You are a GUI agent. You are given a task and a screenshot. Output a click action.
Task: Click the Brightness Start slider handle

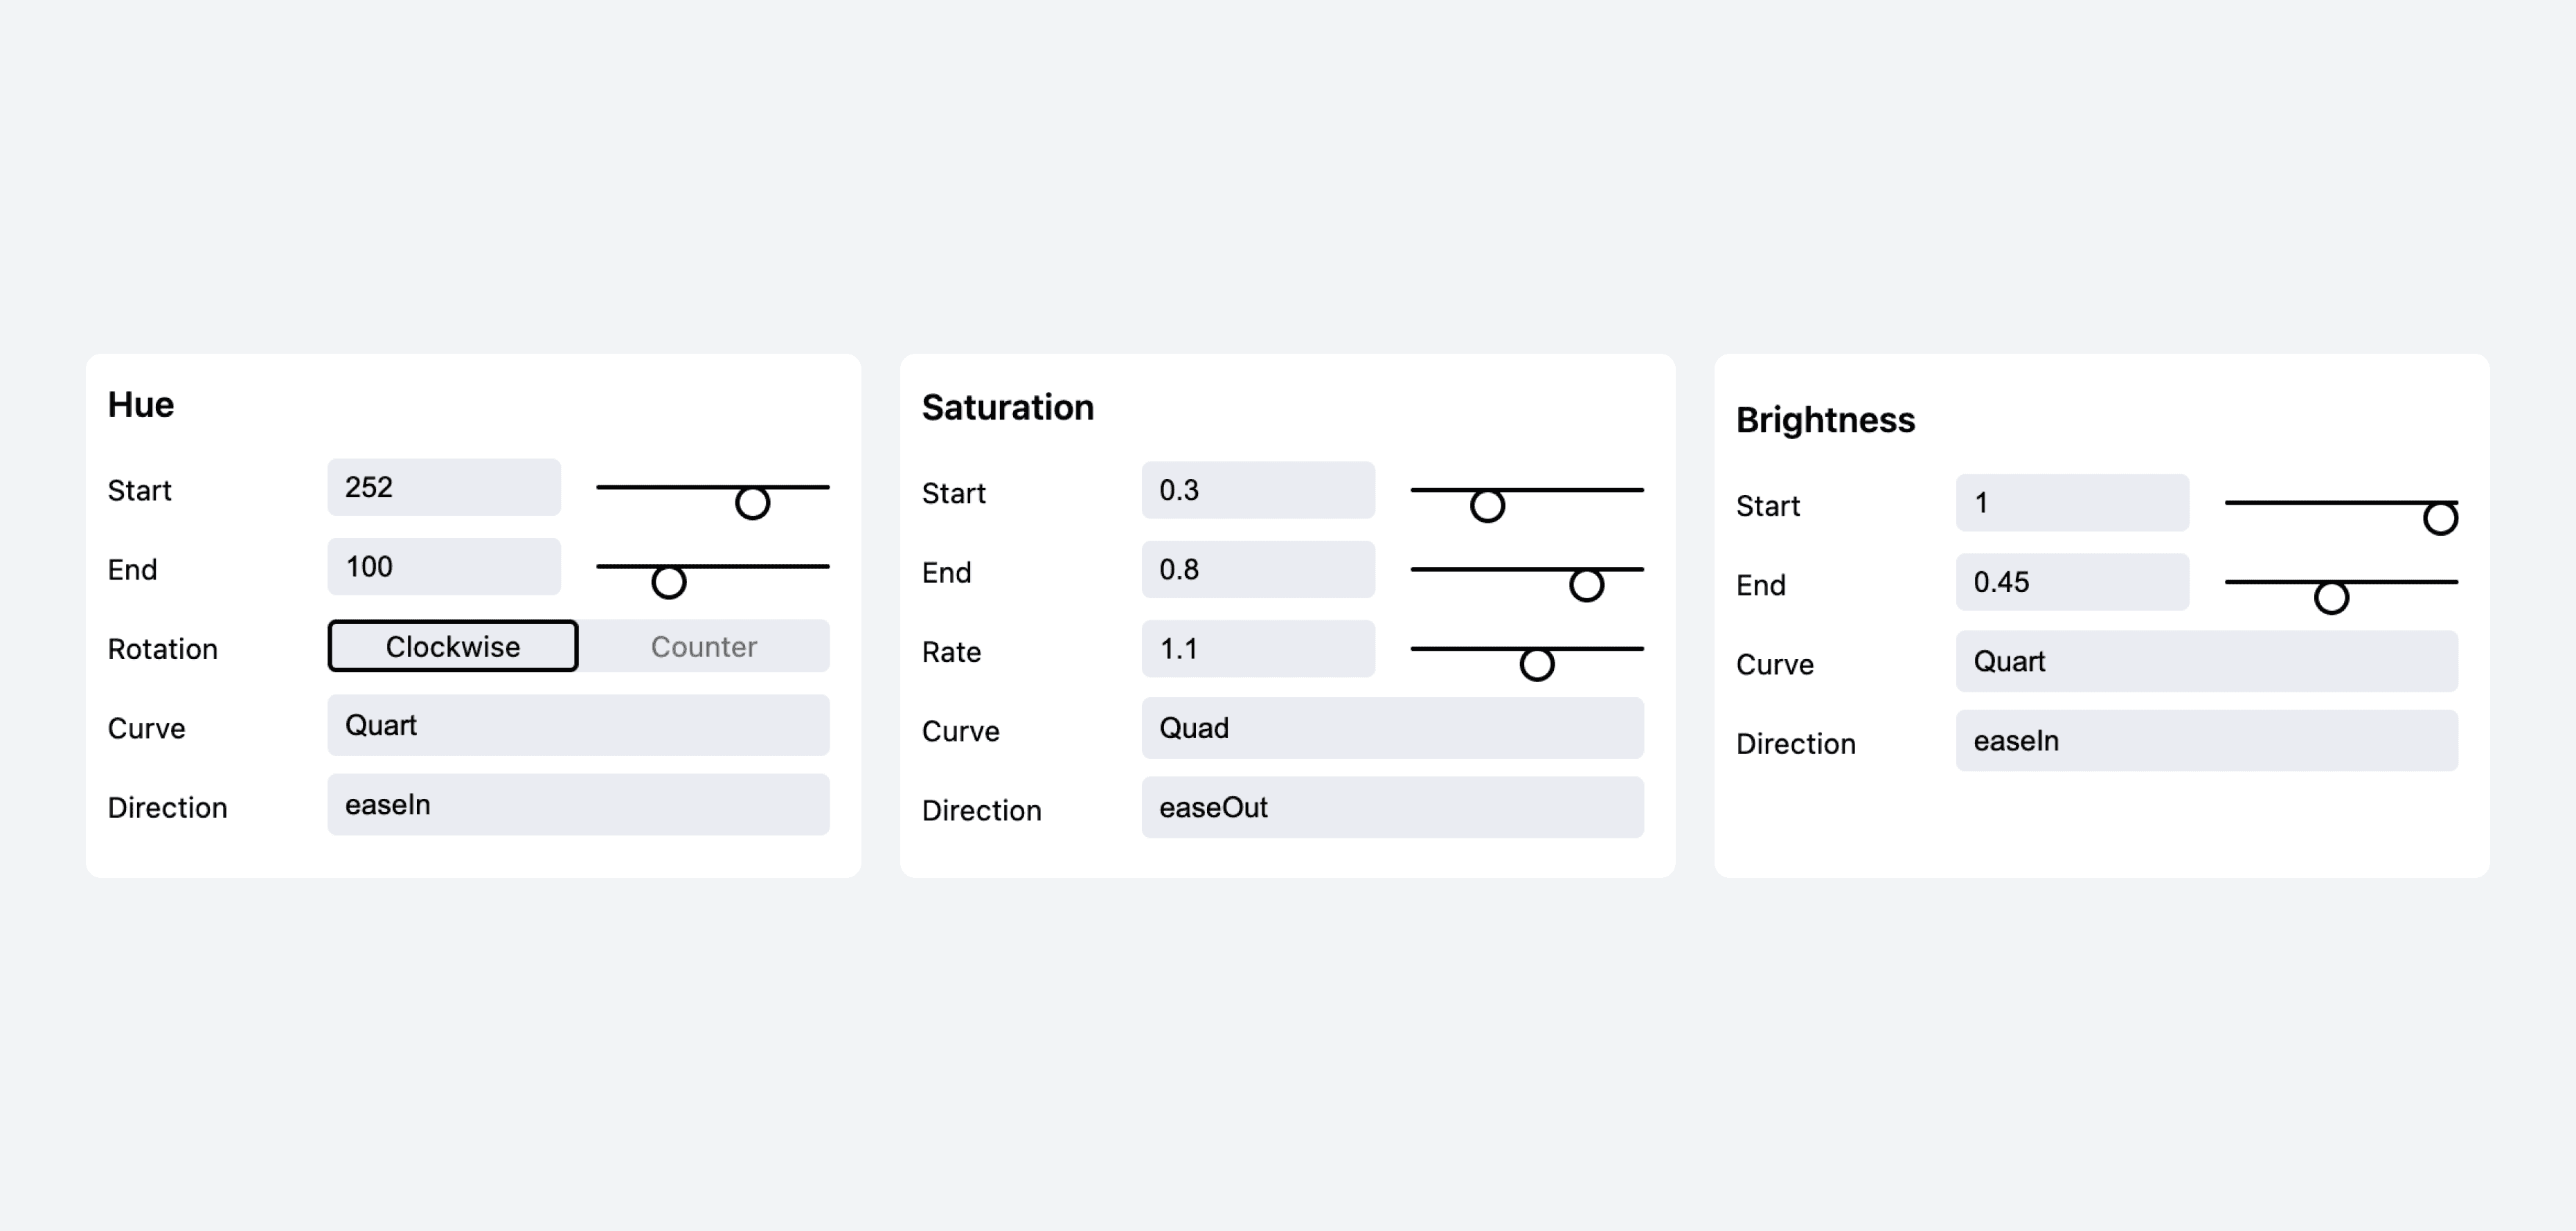[2440, 518]
